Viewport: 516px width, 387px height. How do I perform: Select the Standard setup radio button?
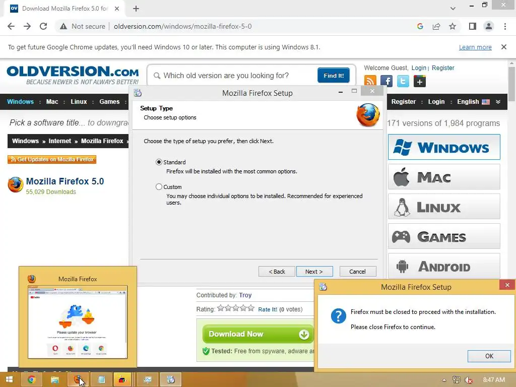click(x=159, y=162)
